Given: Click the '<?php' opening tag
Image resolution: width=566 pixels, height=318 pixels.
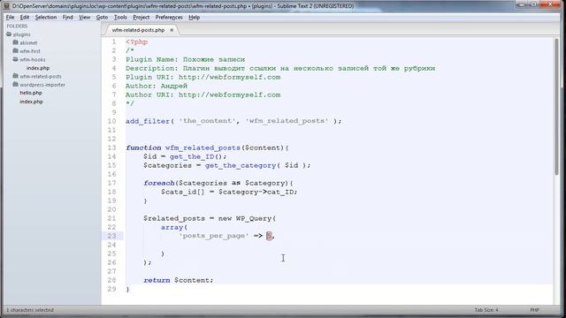Looking at the screenshot, I should 137,42.
